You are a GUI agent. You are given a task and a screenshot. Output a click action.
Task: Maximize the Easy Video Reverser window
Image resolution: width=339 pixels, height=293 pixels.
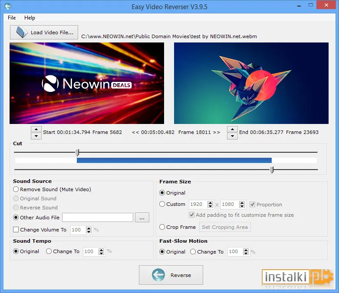(311, 5)
